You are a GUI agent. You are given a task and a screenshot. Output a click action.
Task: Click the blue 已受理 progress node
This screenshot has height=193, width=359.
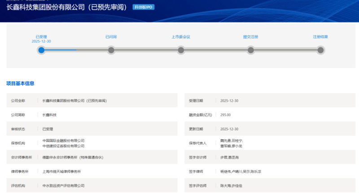[x=41, y=50]
